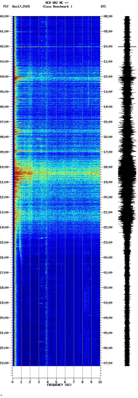138x398 pixels.
Task: Click the bright horizontal event line at 02:00 PST
Action: [57, 47]
